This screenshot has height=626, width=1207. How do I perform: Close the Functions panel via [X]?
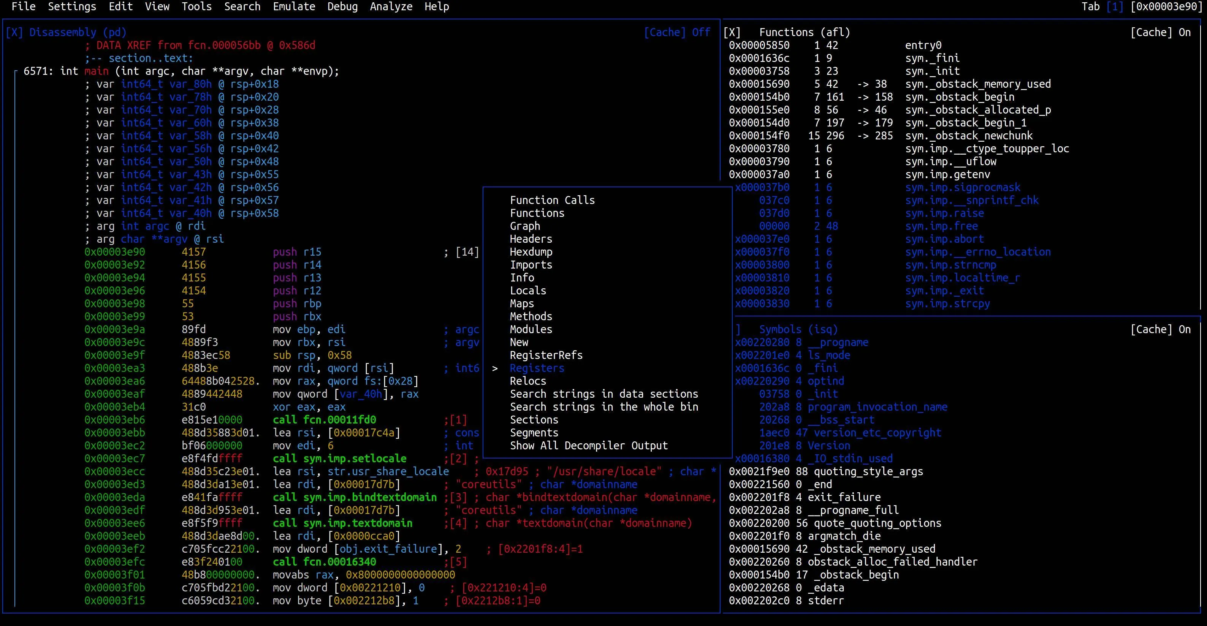click(x=732, y=32)
